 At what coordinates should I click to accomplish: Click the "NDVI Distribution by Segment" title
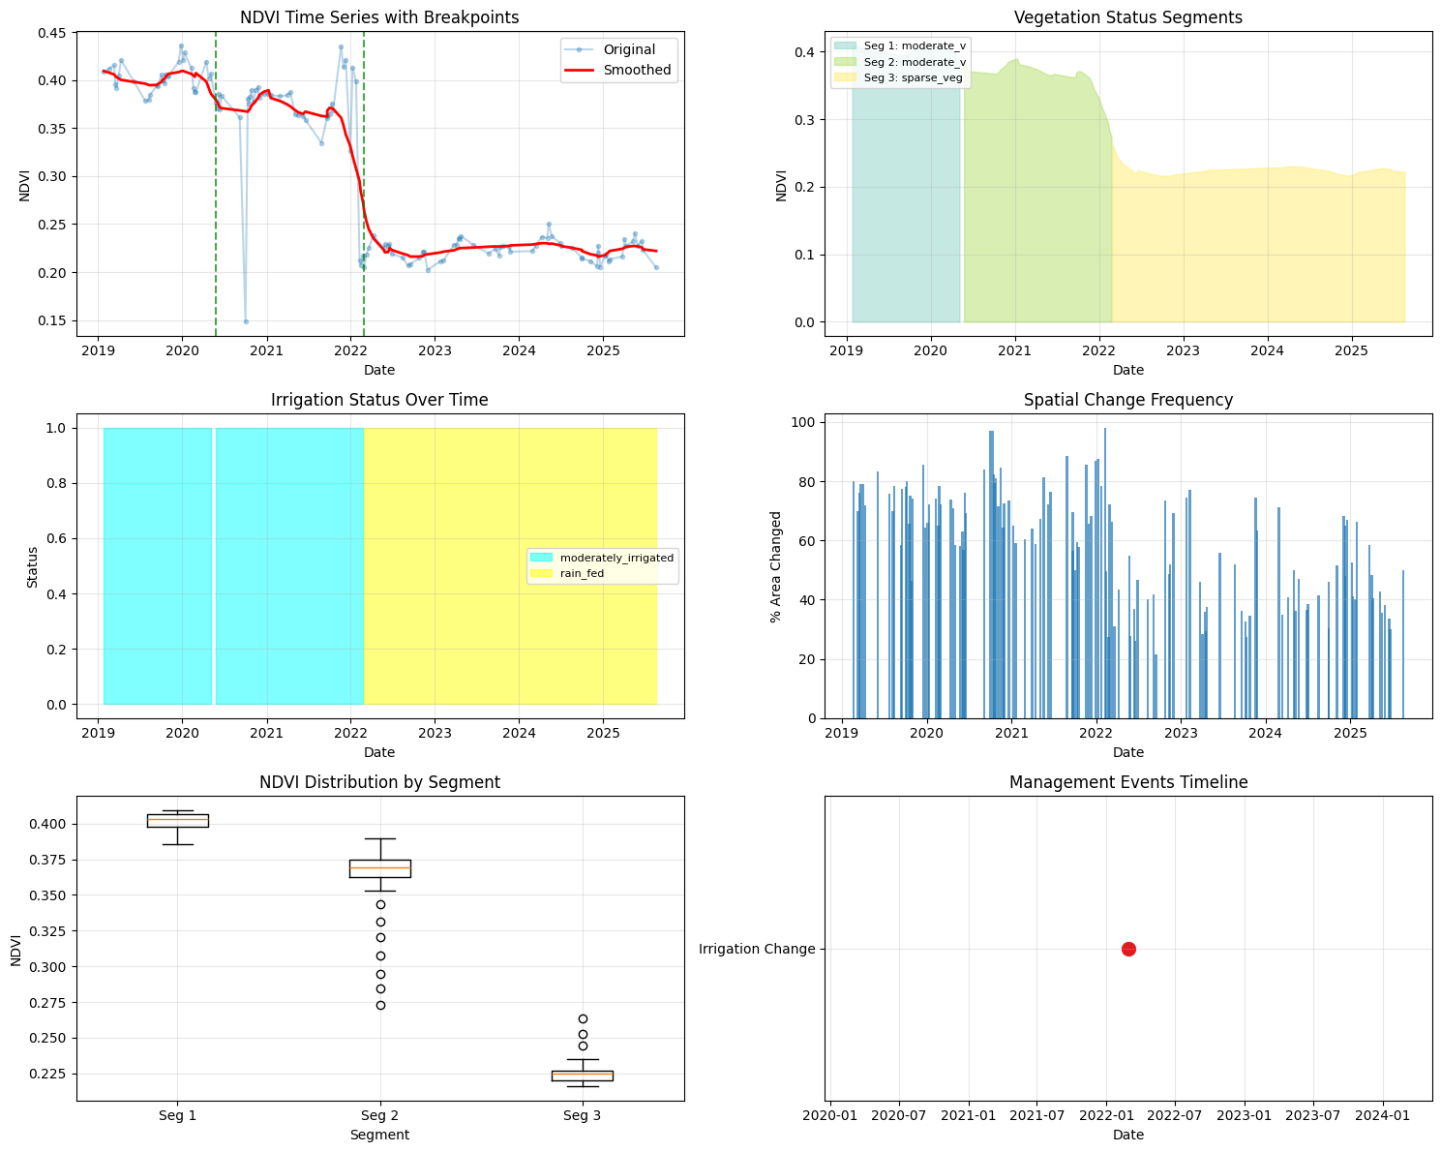(379, 782)
